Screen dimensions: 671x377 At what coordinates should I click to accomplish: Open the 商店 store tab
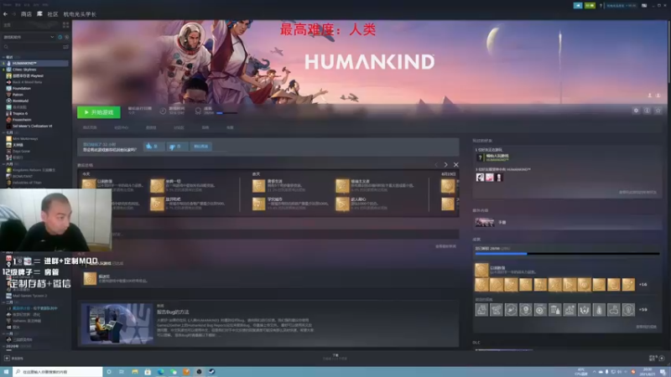pyautogui.click(x=26, y=14)
